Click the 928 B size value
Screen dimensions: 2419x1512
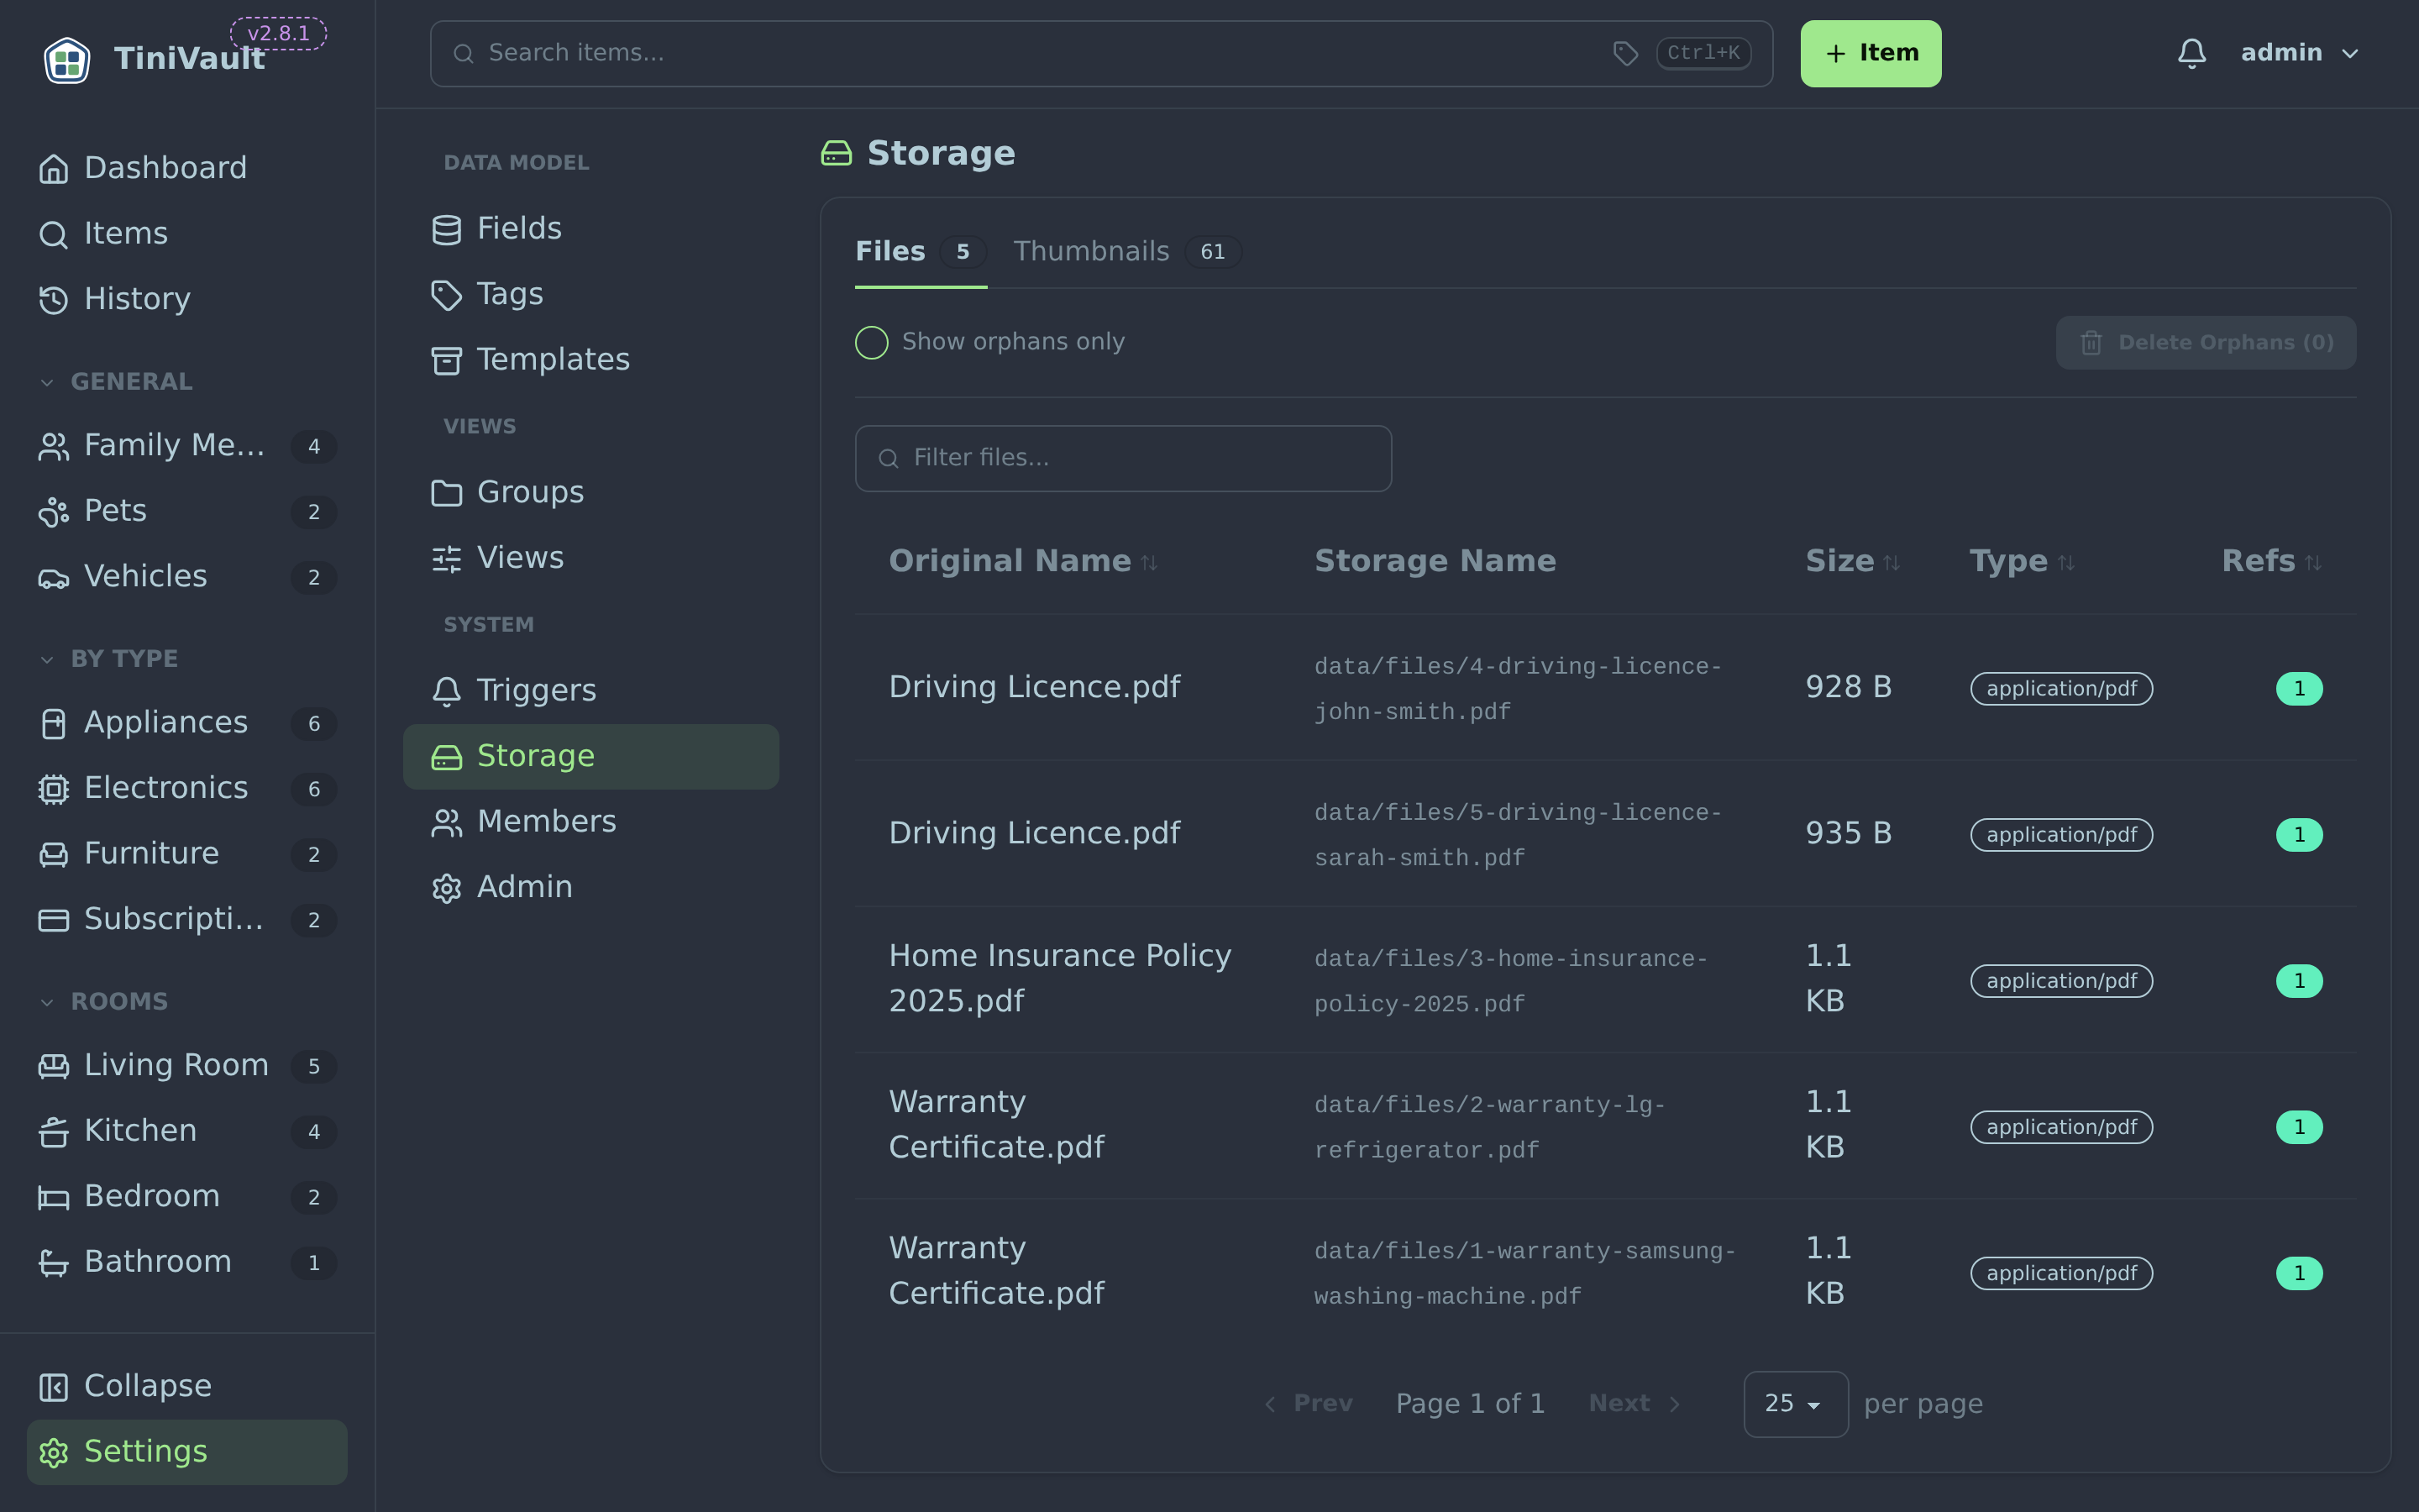1848,688
